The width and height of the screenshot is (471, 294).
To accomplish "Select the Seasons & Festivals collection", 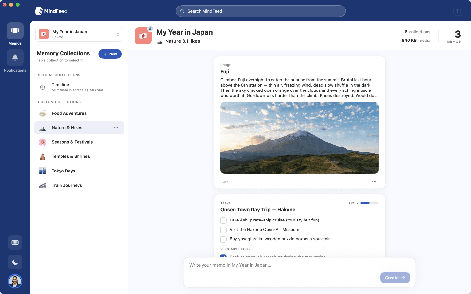I will point(79,142).
